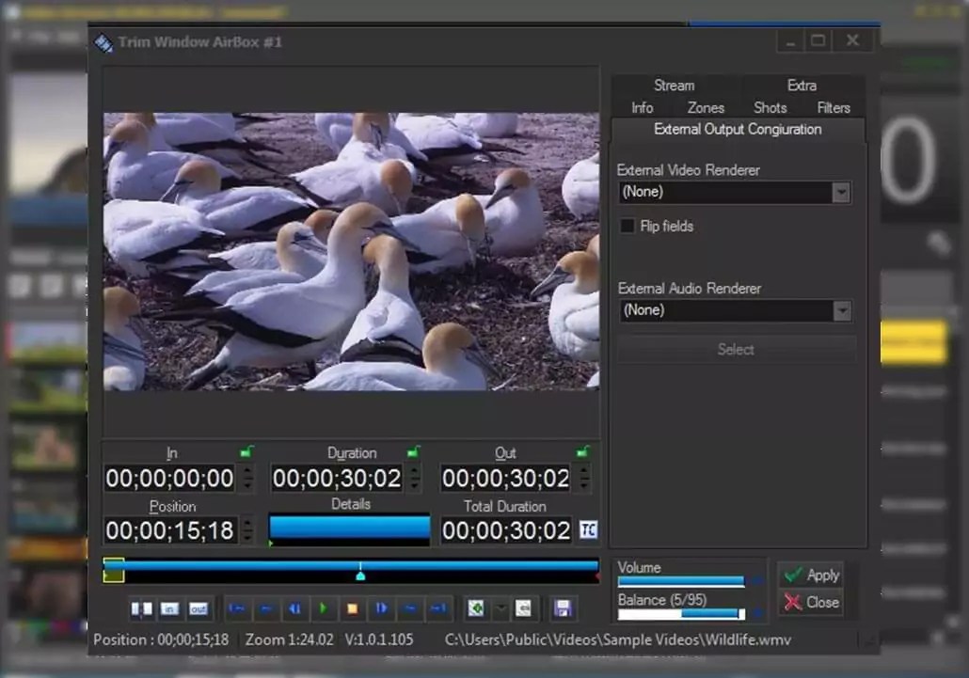The width and height of the screenshot is (969, 678).
Task: Click the Trim Window AirBox #1 title icon
Action: pyautogui.click(x=103, y=42)
